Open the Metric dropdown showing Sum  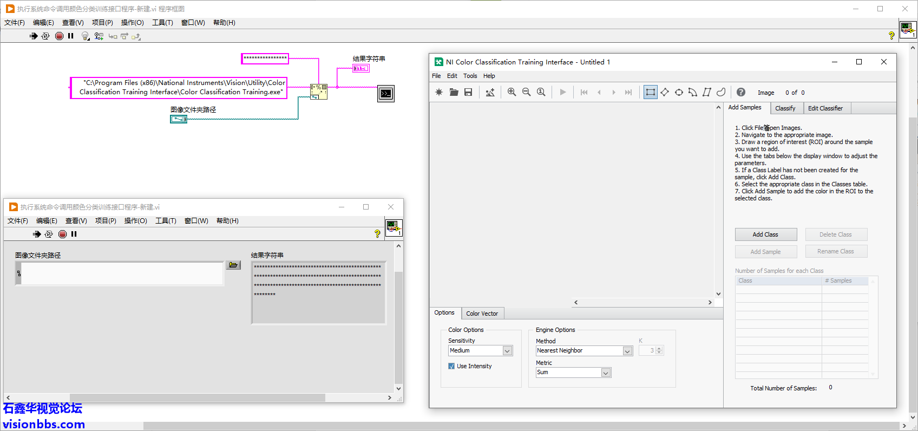606,373
